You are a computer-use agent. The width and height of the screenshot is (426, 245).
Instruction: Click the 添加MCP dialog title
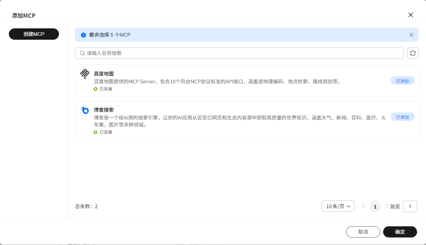coord(24,16)
